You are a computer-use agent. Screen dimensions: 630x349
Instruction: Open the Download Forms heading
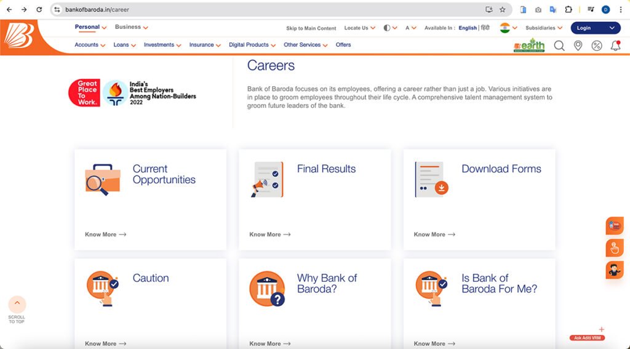point(501,169)
